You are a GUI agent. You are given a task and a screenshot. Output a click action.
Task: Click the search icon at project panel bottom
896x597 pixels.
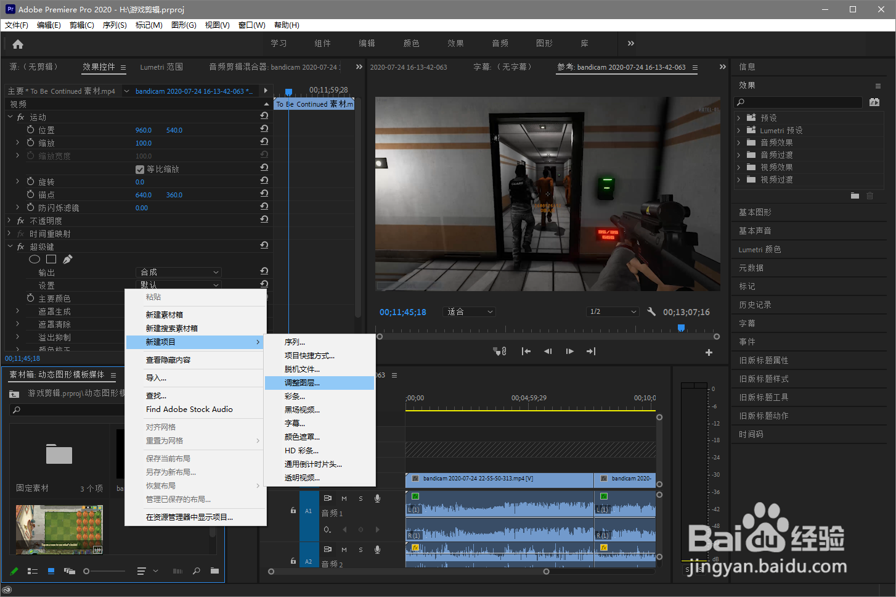point(196,571)
